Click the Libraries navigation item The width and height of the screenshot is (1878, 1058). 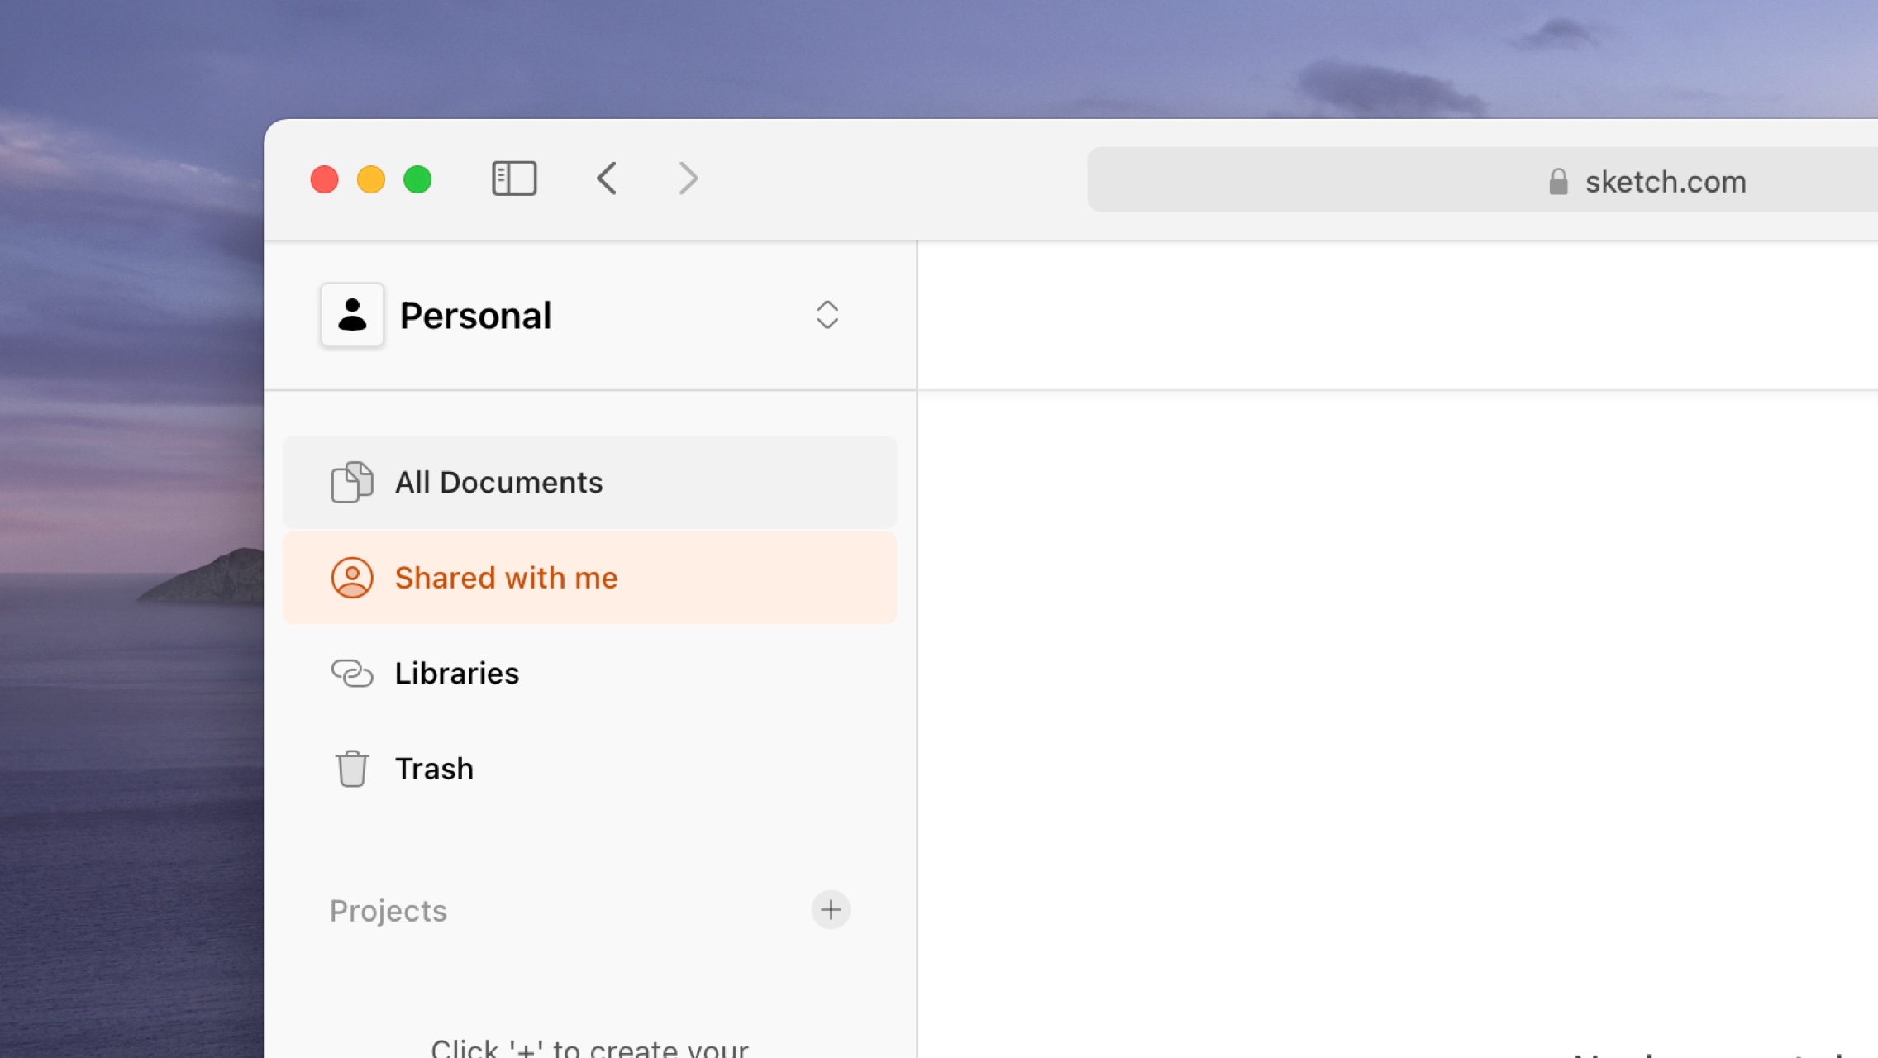456,672
